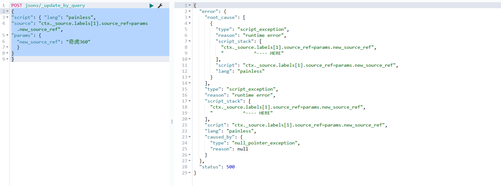Click response line number 28 in the gutter
The image size is (501, 186).
click(184, 167)
